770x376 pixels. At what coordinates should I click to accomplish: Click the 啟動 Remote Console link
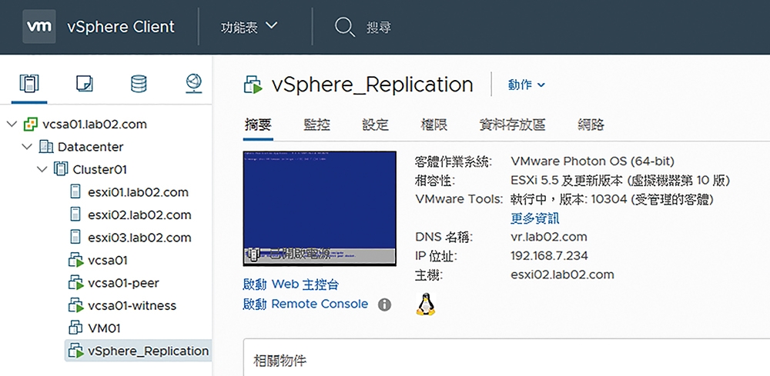306,304
